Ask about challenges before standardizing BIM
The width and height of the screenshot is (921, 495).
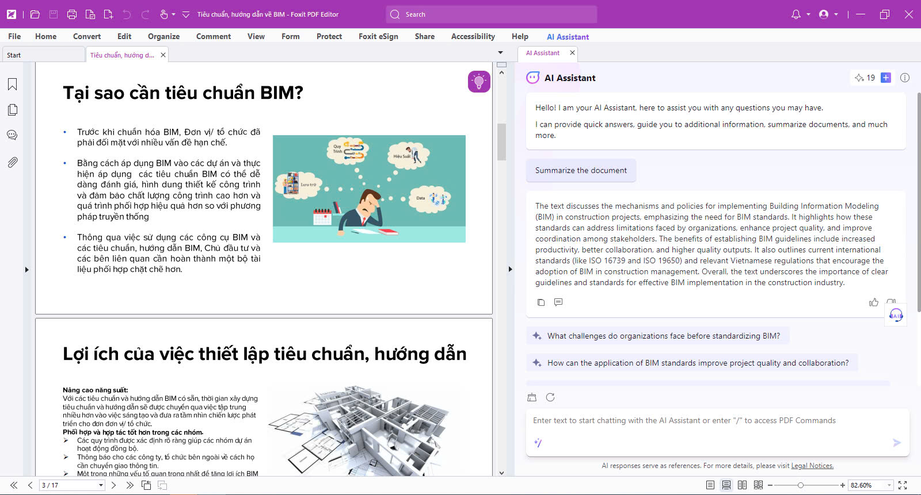point(657,336)
